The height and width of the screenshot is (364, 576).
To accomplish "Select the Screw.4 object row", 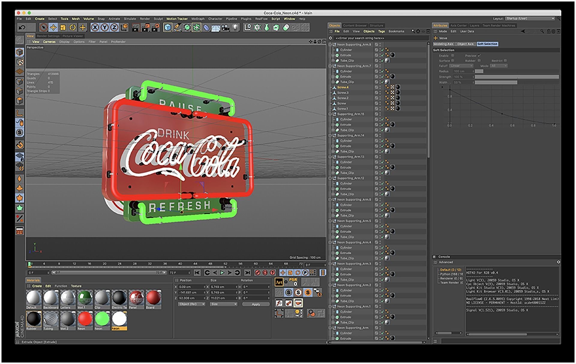I will (377, 87).
